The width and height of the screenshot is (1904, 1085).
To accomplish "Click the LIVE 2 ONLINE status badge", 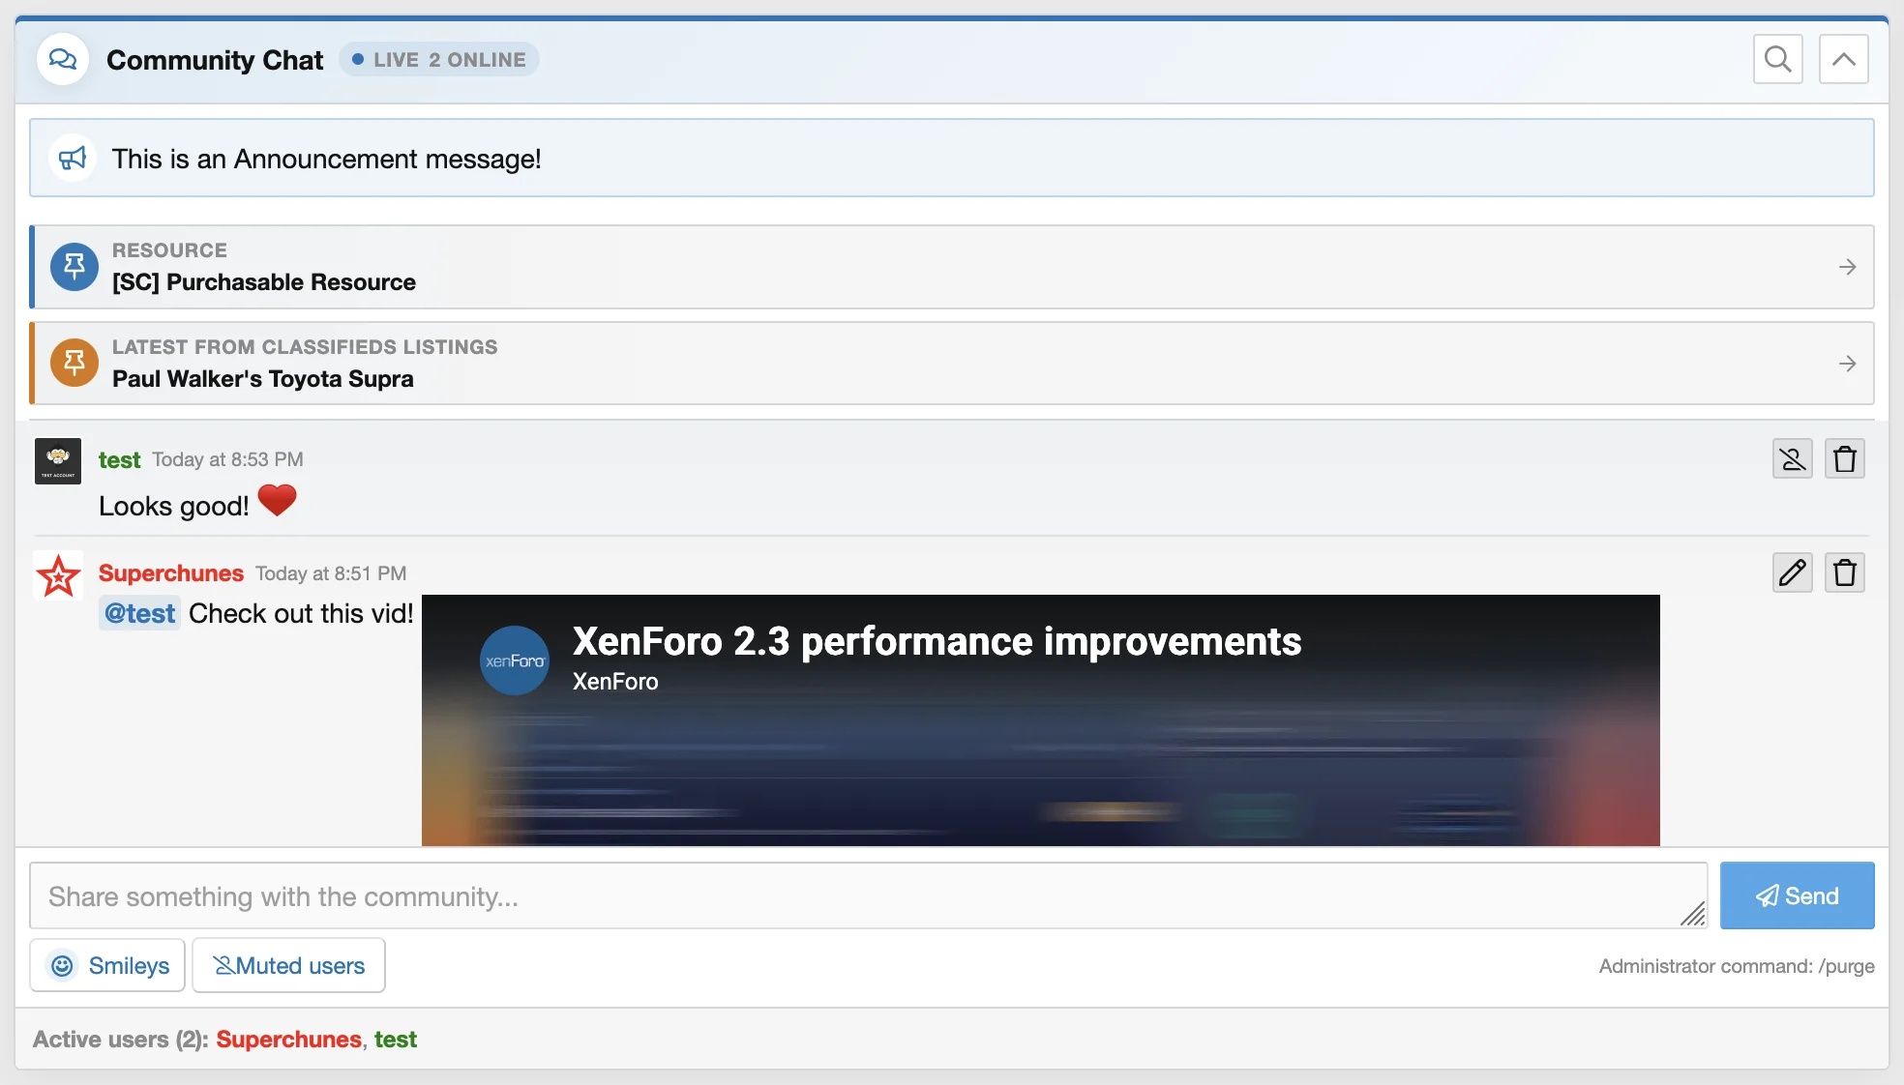I will (439, 60).
